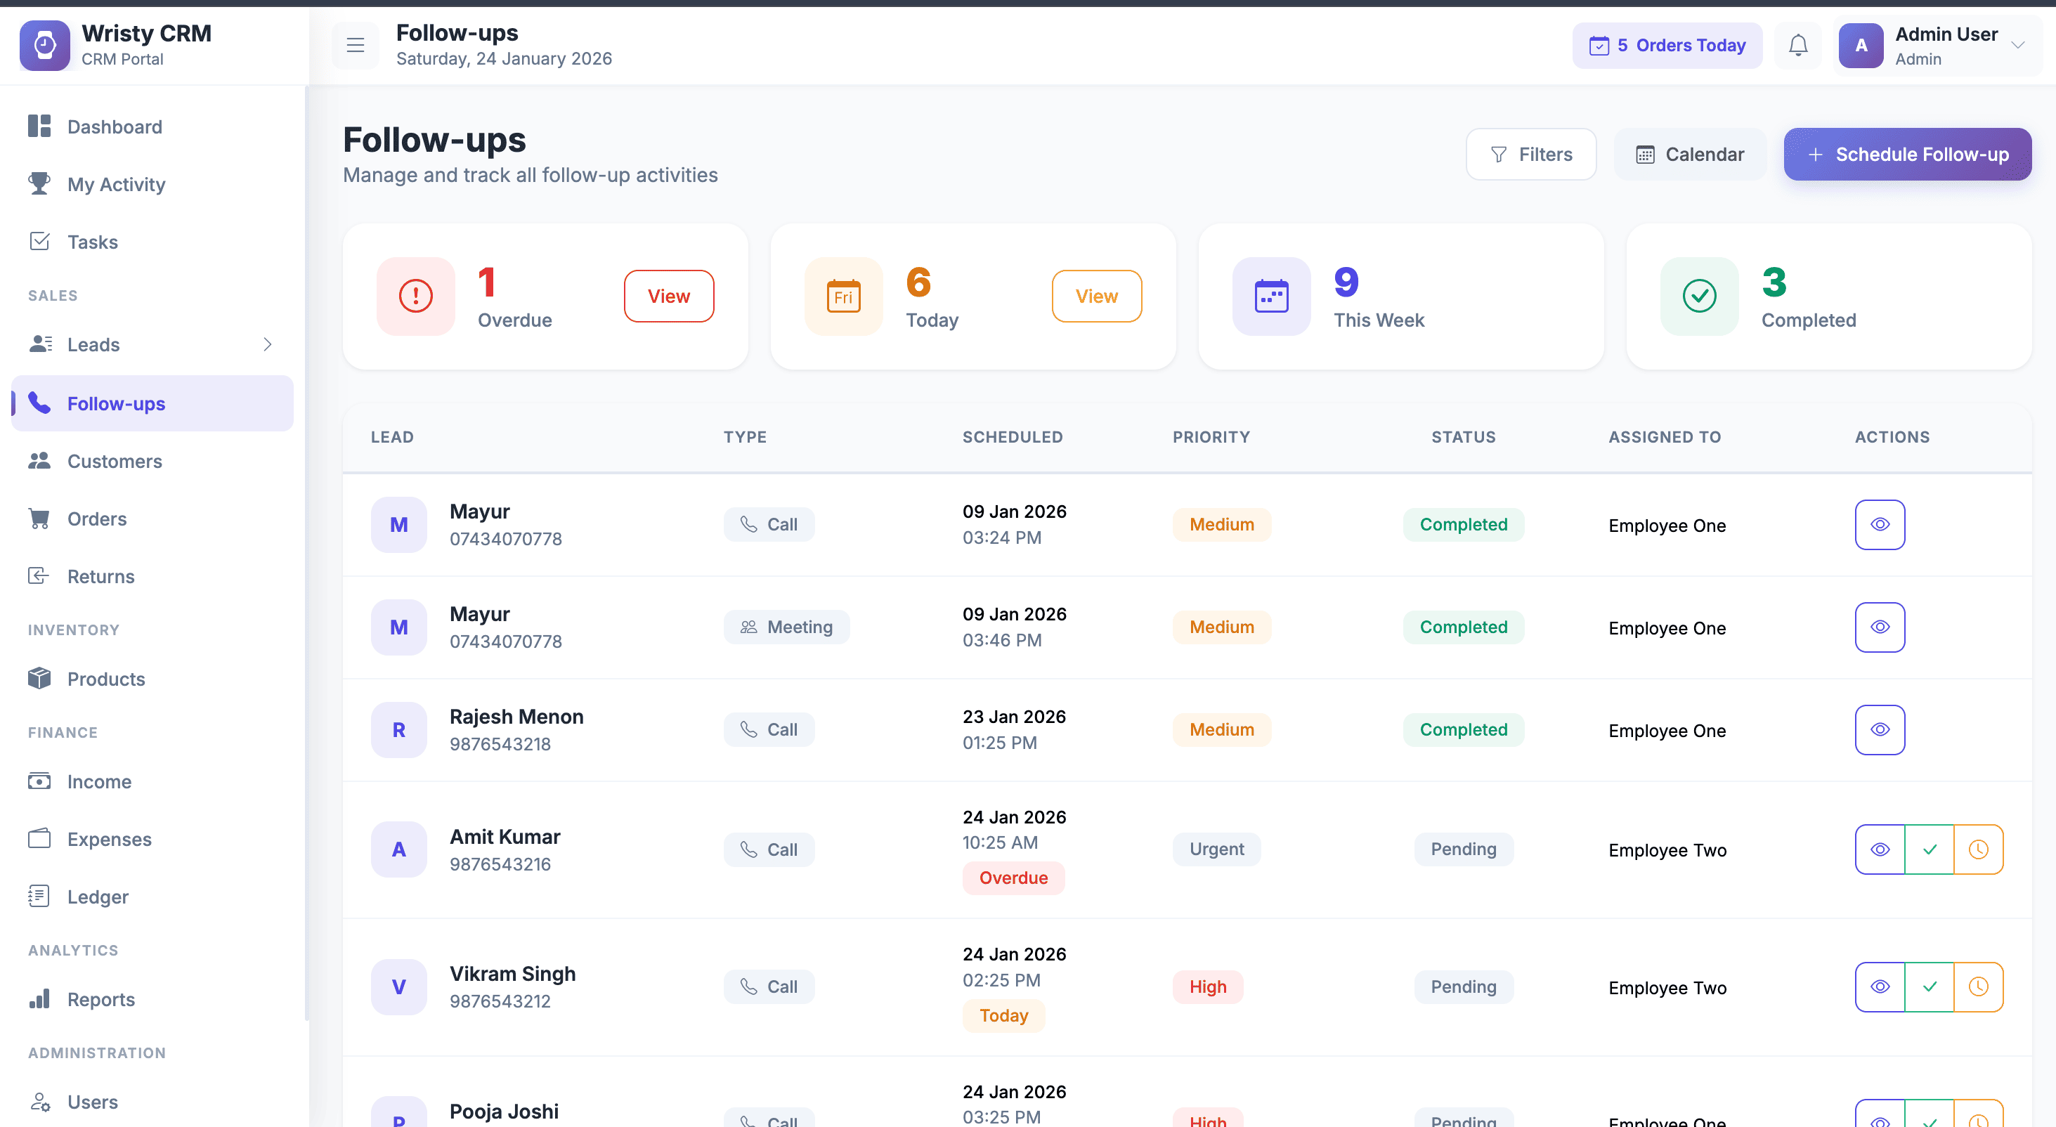
Task: Click View button on Today card
Action: [1096, 296]
